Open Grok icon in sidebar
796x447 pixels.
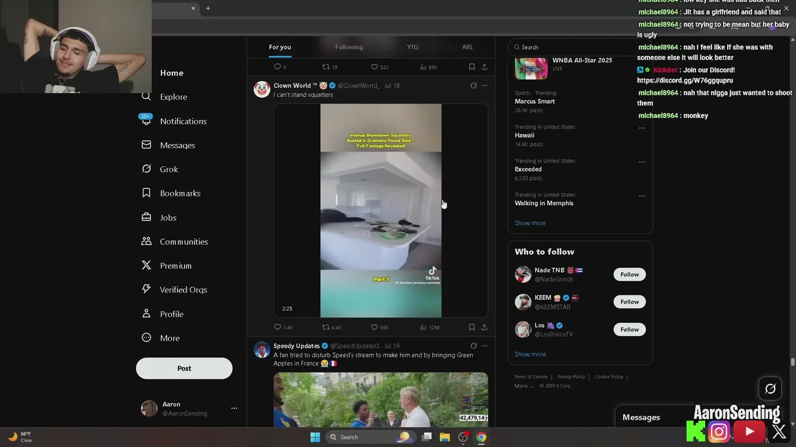(146, 169)
